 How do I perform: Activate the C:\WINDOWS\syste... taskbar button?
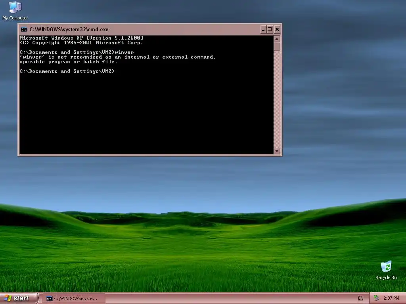[73, 298]
